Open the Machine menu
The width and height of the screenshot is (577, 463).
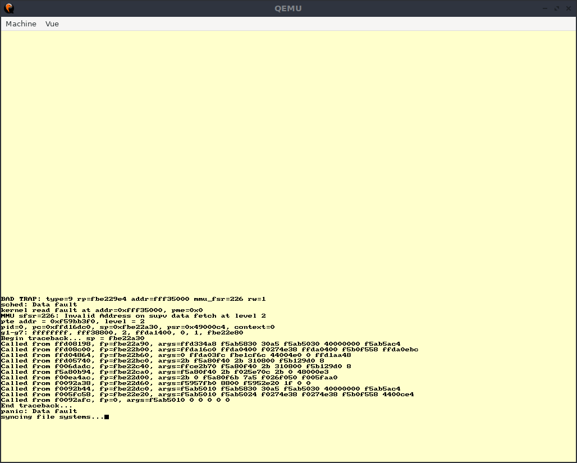[x=21, y=24]
